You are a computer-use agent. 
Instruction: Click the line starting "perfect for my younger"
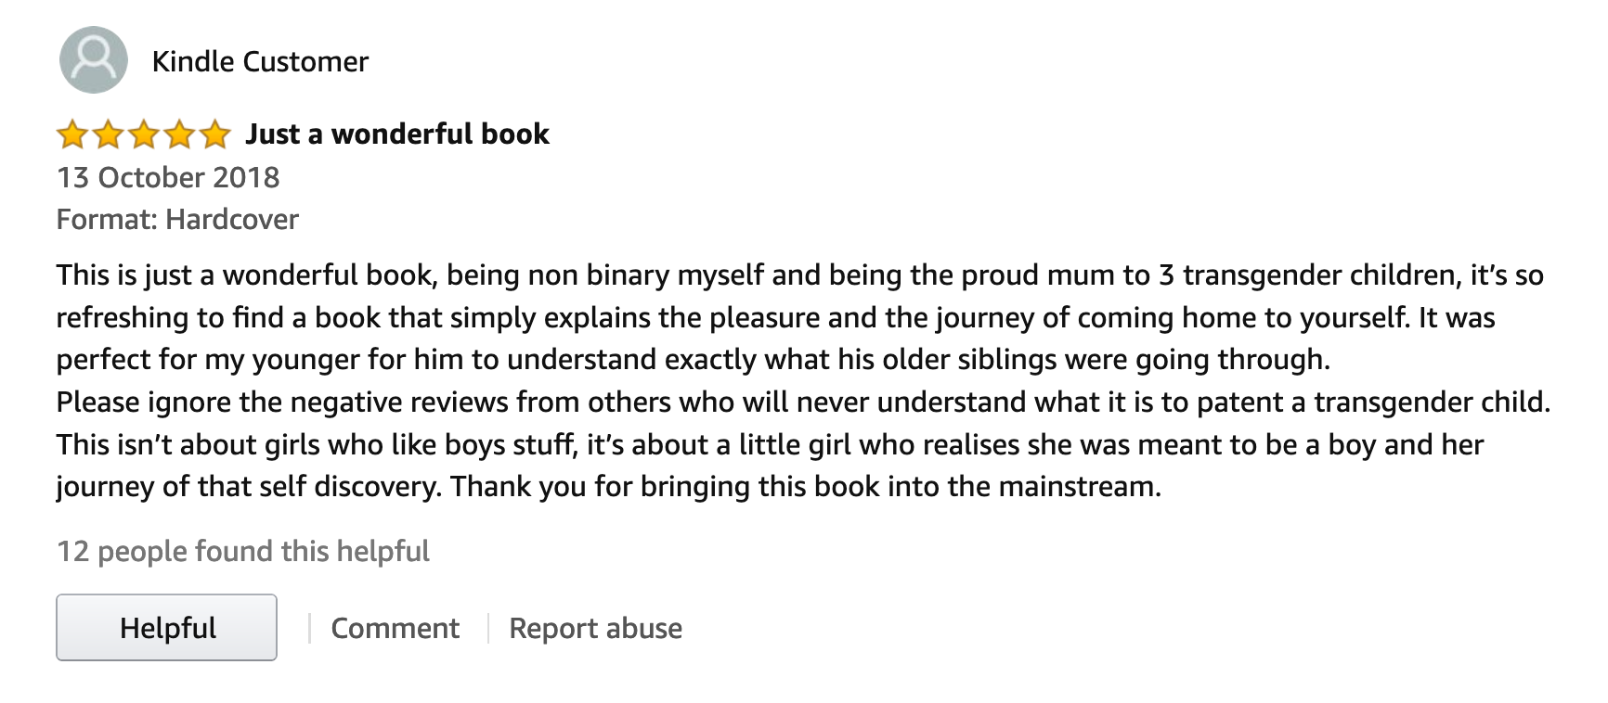click(x=693, y=359)
